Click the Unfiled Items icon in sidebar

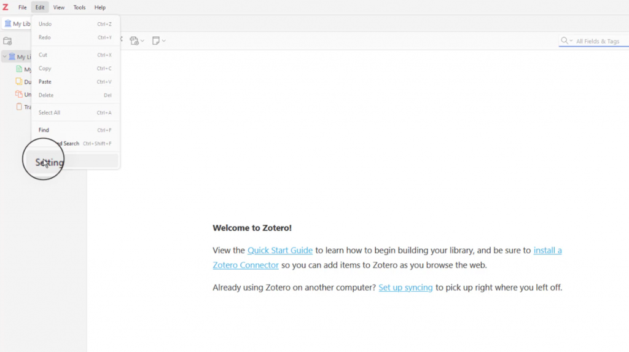(x=19, y=95)
